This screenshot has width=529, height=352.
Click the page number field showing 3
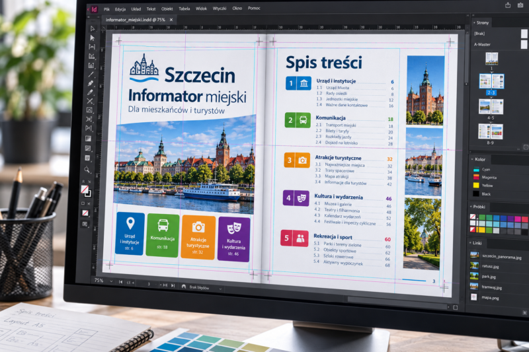[x=149, y=284]
